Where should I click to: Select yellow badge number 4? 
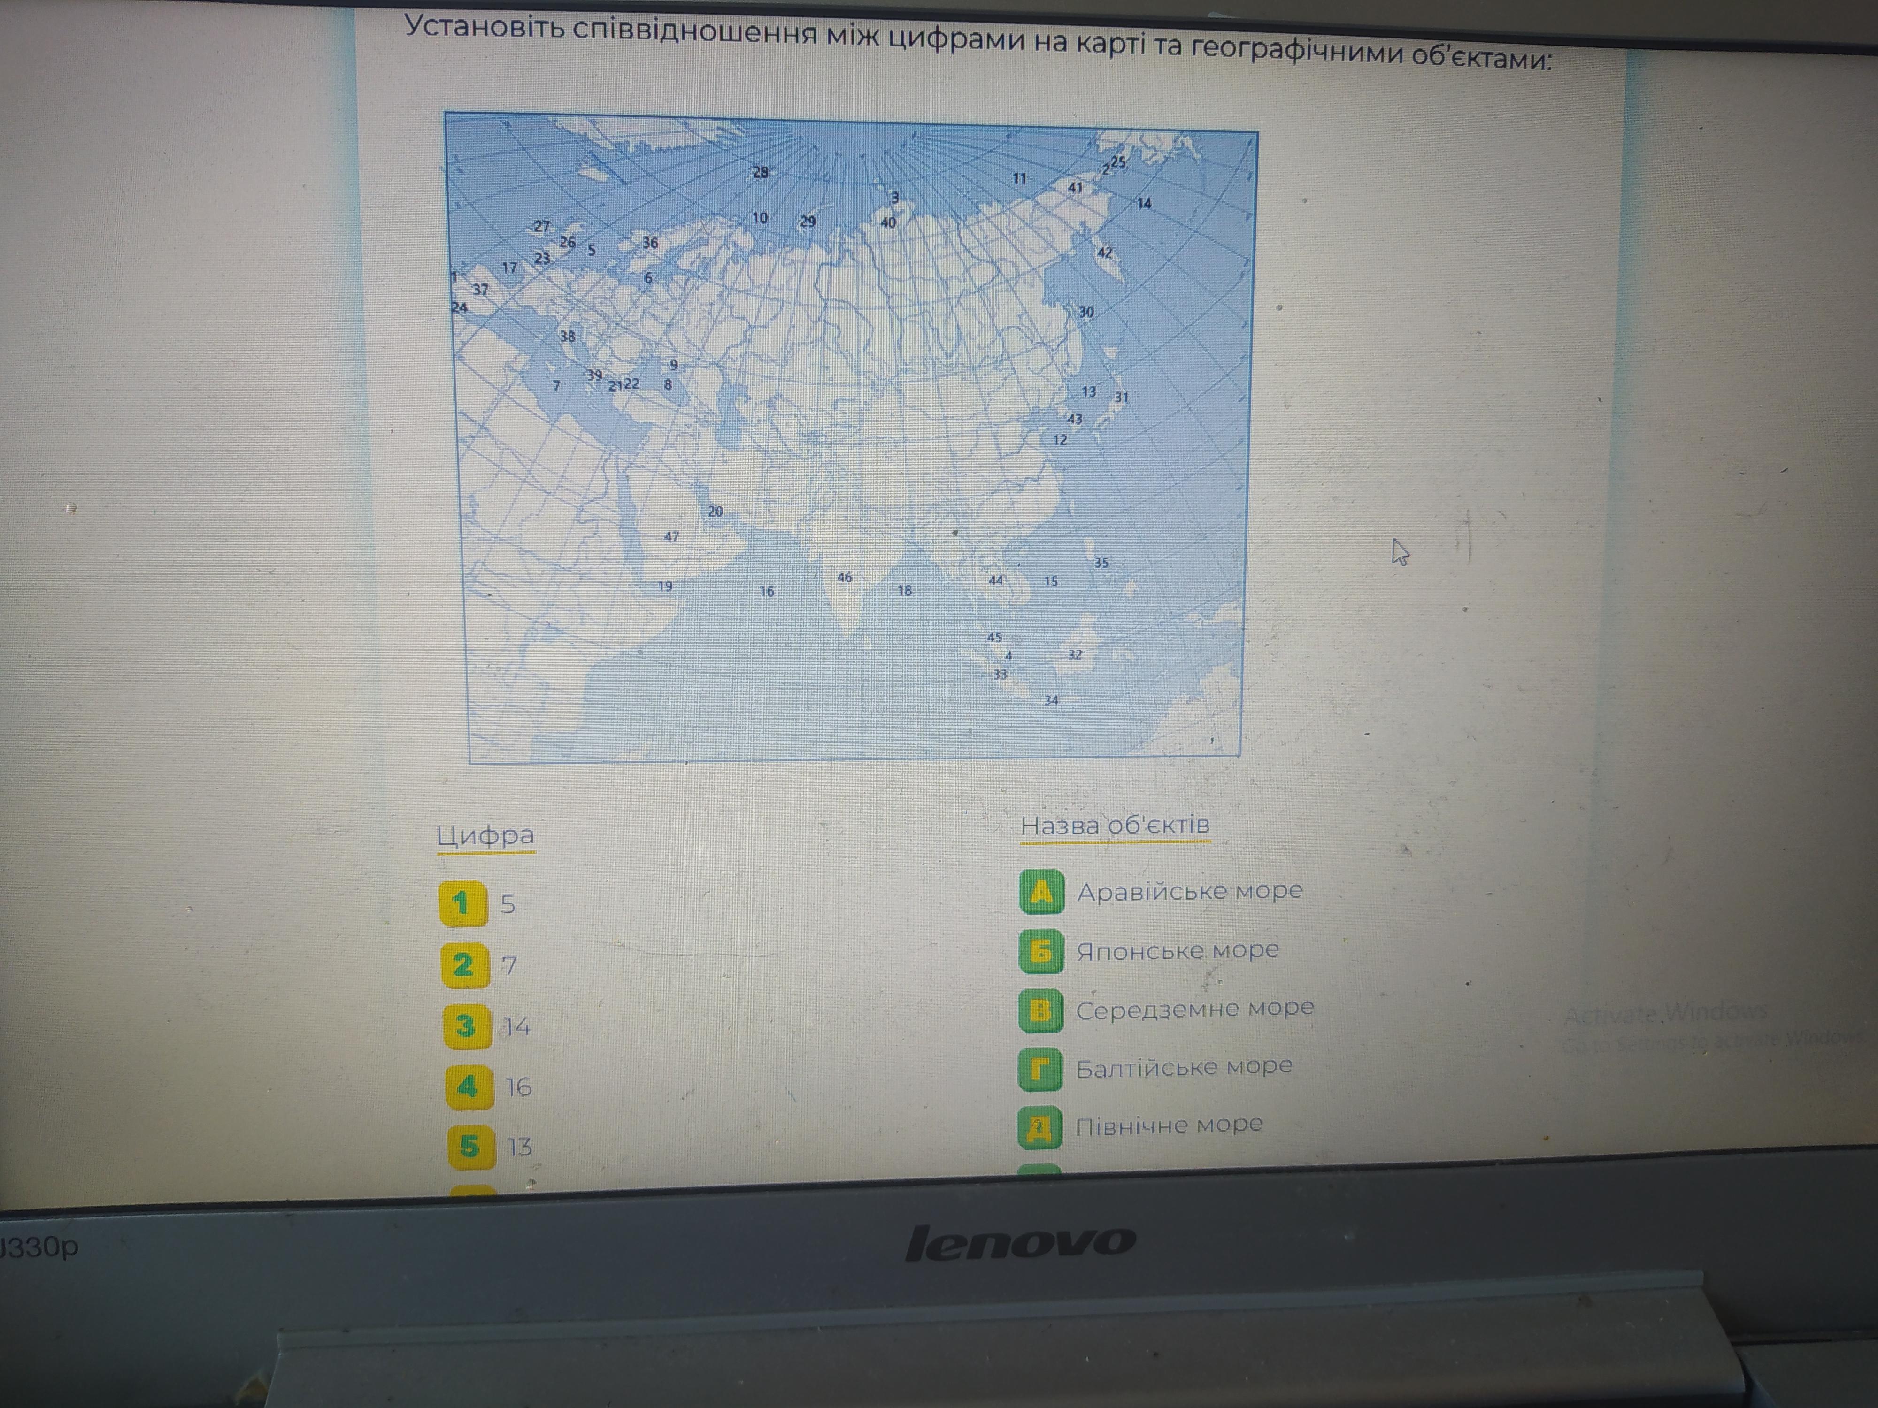[x=469, y=1087]
